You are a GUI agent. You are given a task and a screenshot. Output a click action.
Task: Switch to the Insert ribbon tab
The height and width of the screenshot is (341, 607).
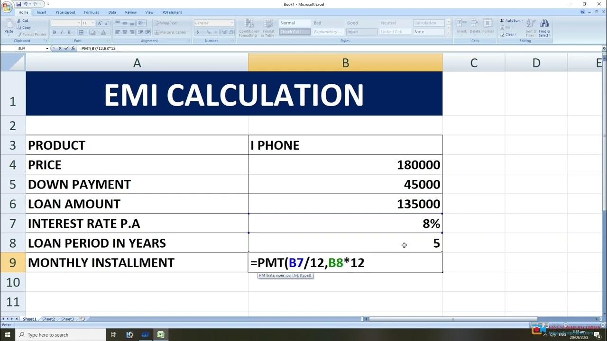pyautogui.click(x=41, y=12)
